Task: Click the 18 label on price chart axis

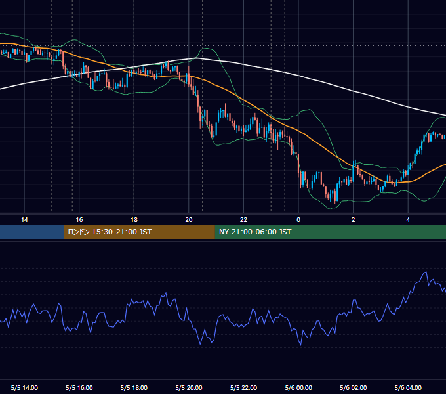Action: [x=134, y=220]
